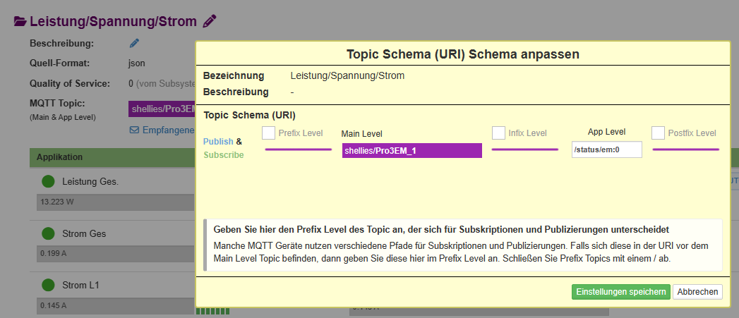The image size is (739, 318).
Task: Click the 13.223 W value bar
Action: (113, 201)
